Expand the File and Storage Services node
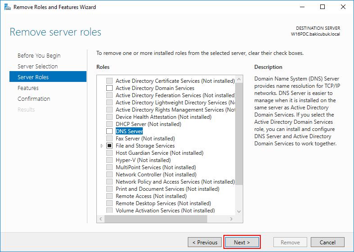This screenshot has height=252, width=354. click(x=102, y=146)
